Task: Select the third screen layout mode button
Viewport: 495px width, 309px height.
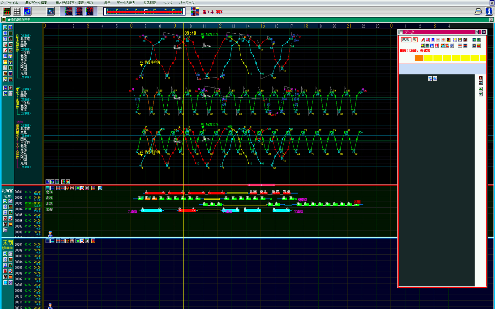Action: (89, 11)
